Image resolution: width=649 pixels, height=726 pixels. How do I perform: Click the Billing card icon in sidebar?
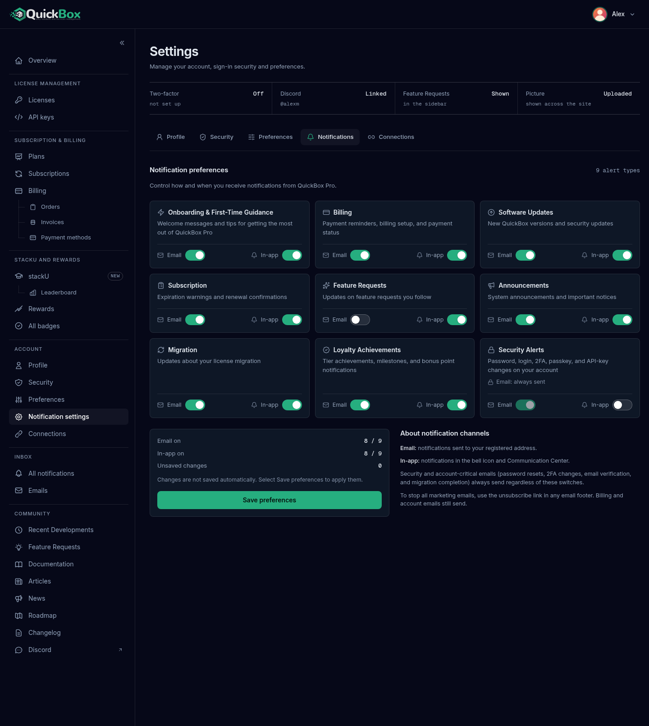(19, 191)
